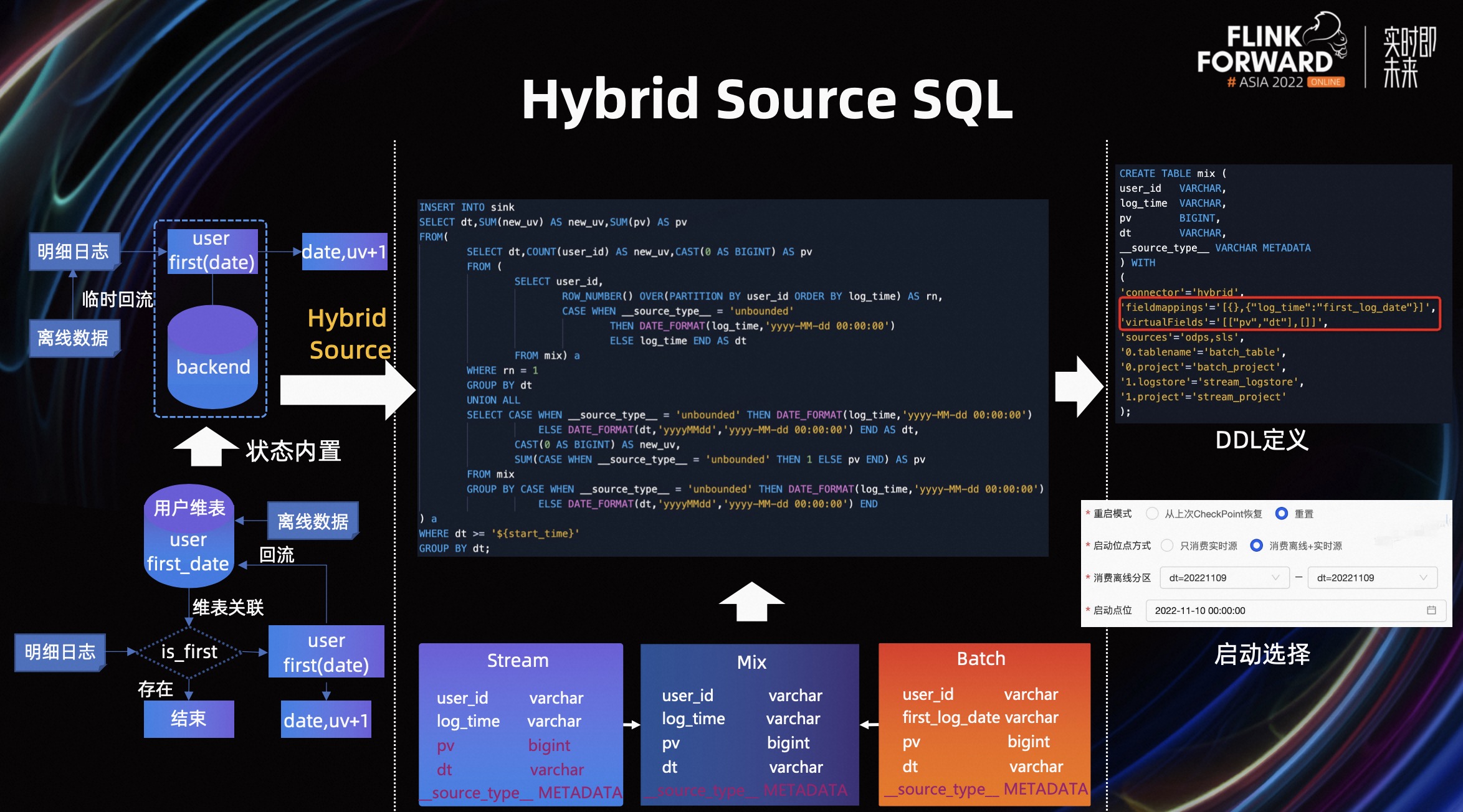
Task: Click the is_first decision diamond
Action: point(189,652)
